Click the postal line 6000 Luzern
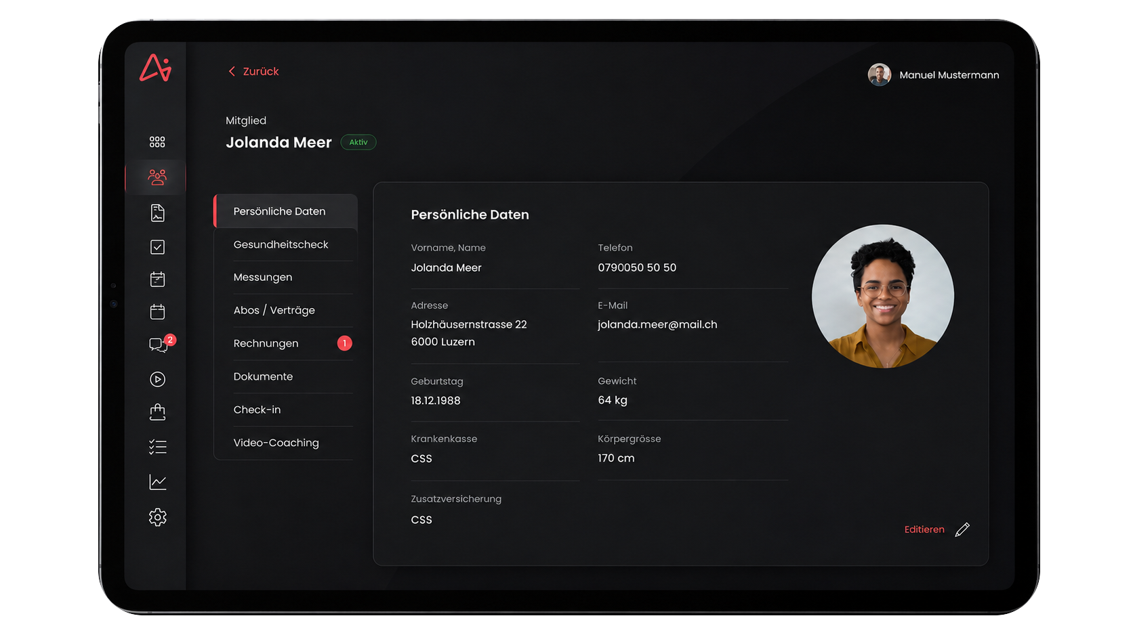The height and width of the screenshot is (637, 1133). (443, 342)
